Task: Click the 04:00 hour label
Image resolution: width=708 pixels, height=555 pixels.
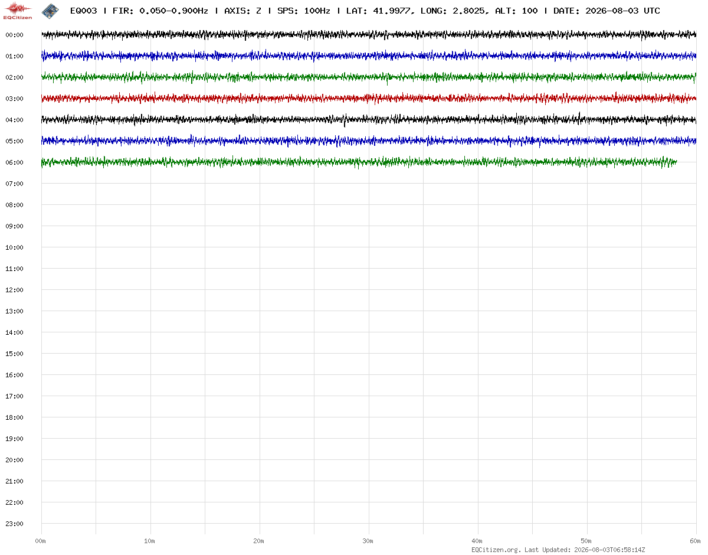Action: (x=14, y=120)
